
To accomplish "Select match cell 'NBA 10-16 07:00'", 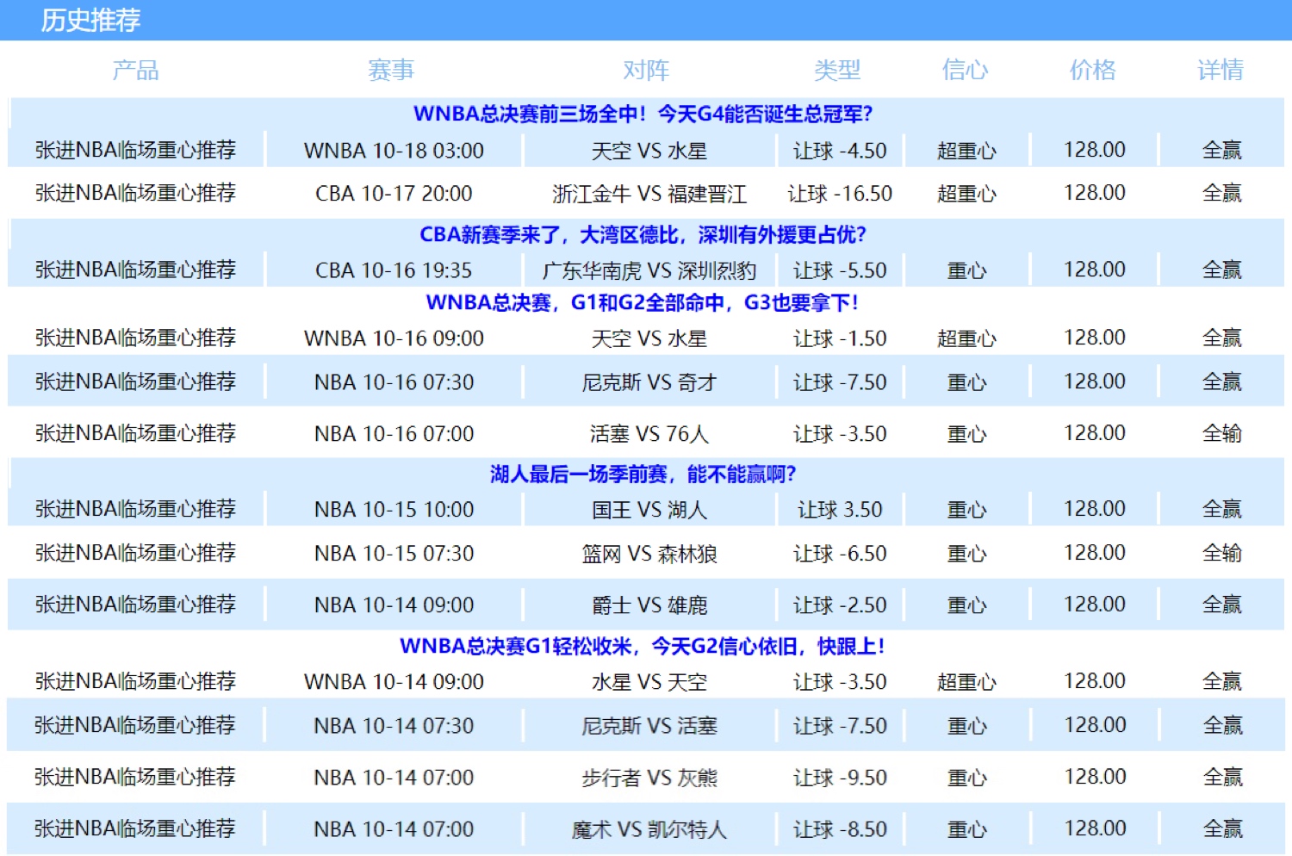I will point(394,434).
